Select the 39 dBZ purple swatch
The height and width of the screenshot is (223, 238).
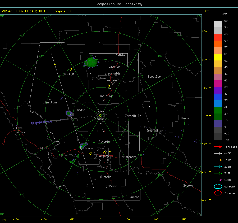218,90
